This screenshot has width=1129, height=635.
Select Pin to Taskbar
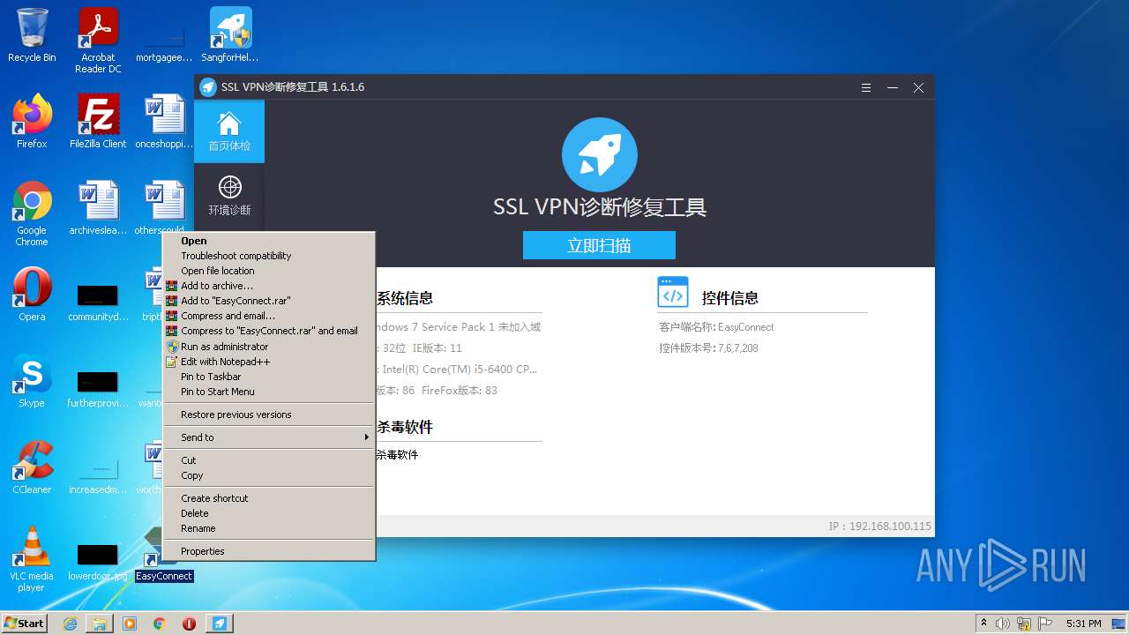click(x=269, y=377)
